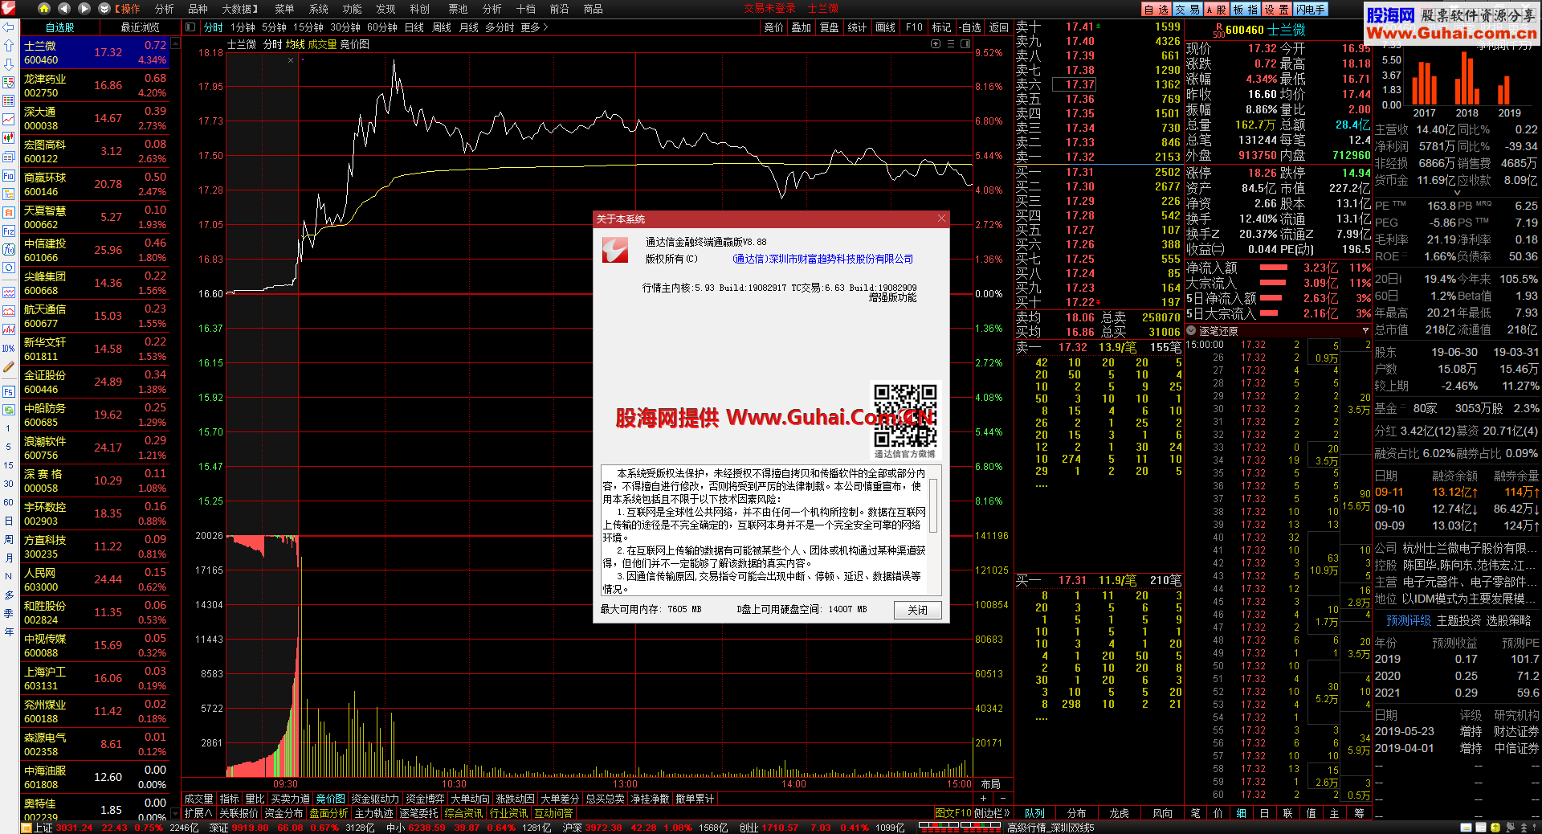Click the third icon at chart top-right corner
This screenshot has height=834, width=1542.
click(965, 44)
